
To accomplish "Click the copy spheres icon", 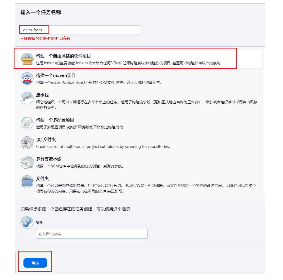I will tap(27, 223).
